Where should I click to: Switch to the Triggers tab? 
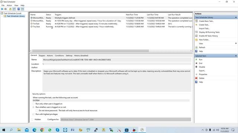pyautogui.click(x=42, y=55)
